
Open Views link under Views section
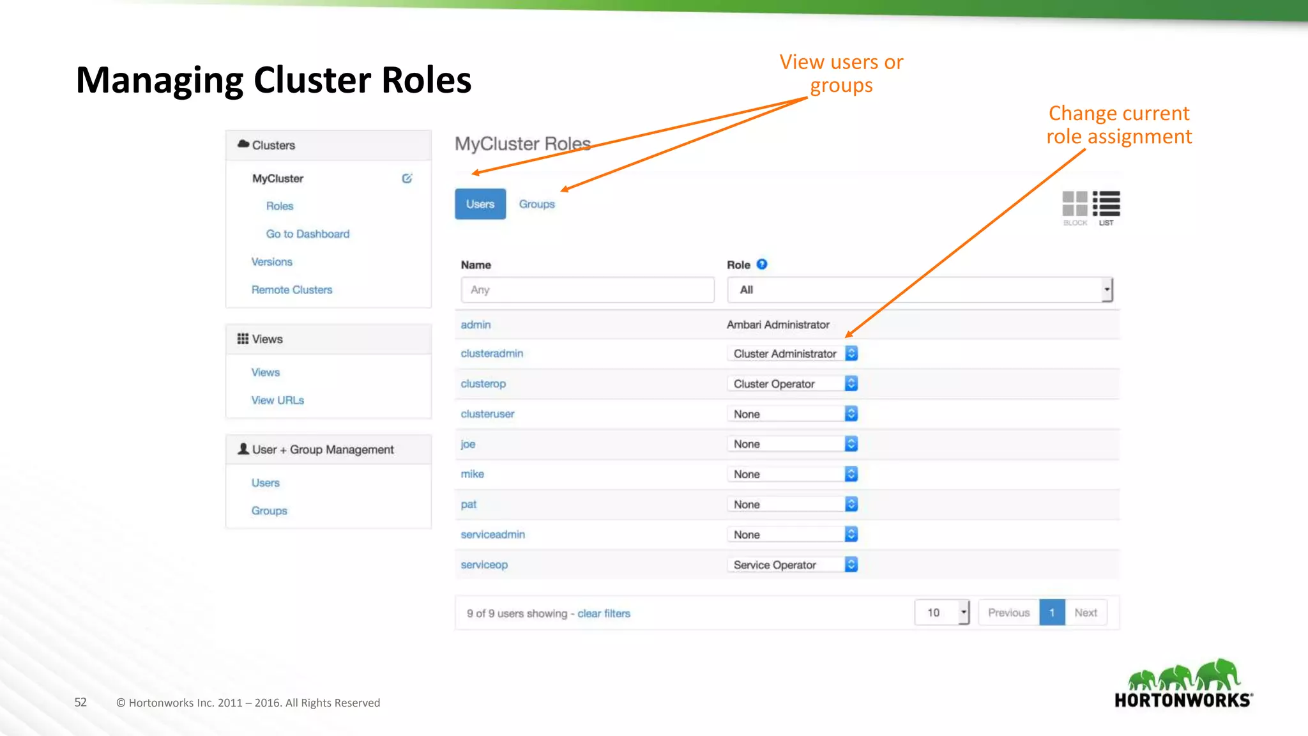(x=265, y=372)
